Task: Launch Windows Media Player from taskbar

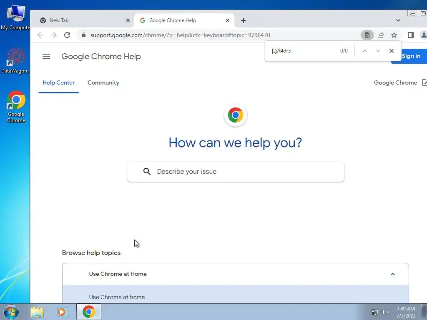Action: 62,312
